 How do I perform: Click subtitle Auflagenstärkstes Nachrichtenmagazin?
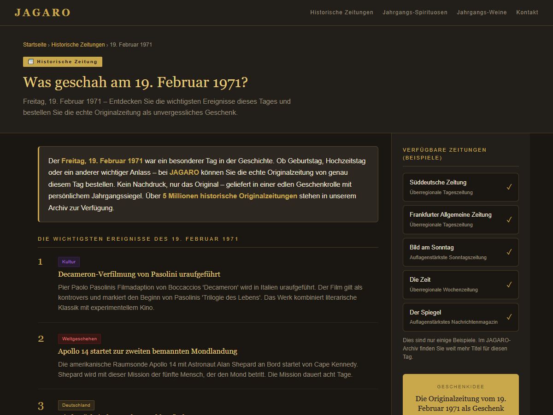(x=453, y=322)
